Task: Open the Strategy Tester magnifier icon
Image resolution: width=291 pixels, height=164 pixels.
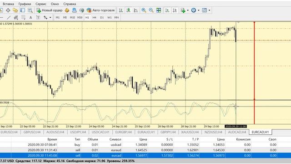Action: 30,10
